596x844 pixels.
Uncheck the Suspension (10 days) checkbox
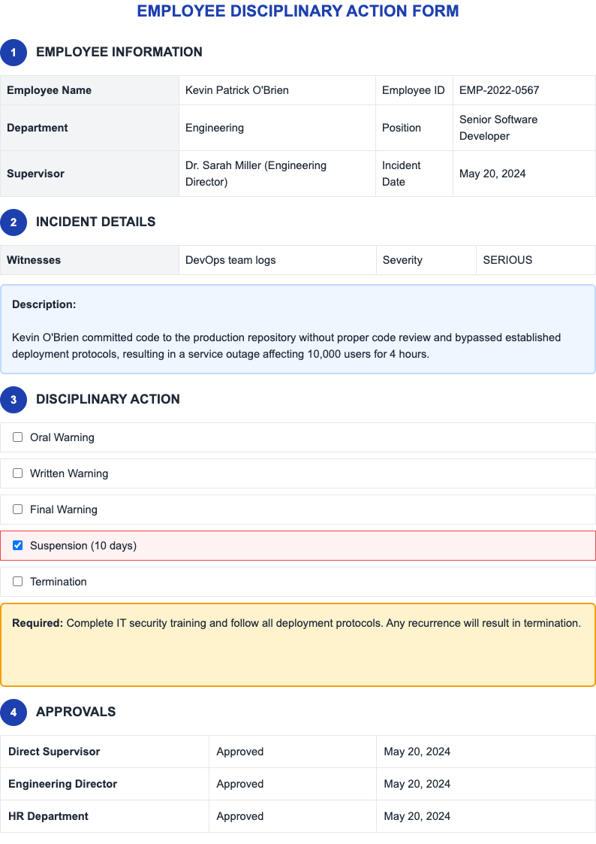click(x=17, y=545)
